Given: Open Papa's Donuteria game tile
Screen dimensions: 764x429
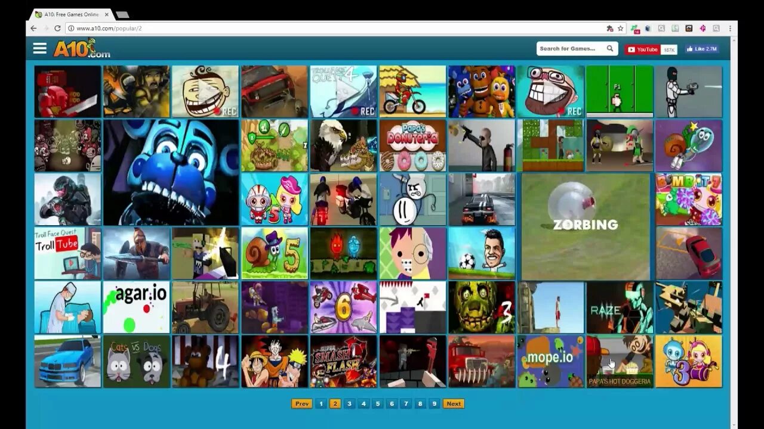Looking at the screenshot, I should click(412, 145).
